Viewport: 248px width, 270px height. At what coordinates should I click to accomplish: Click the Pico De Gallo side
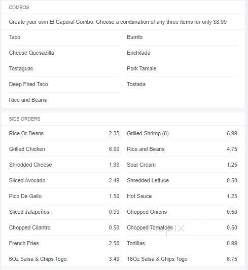coord(64,196)
